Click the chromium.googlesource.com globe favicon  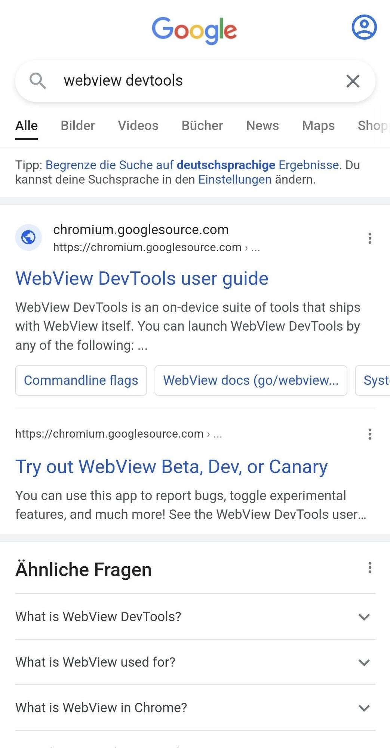28,237
